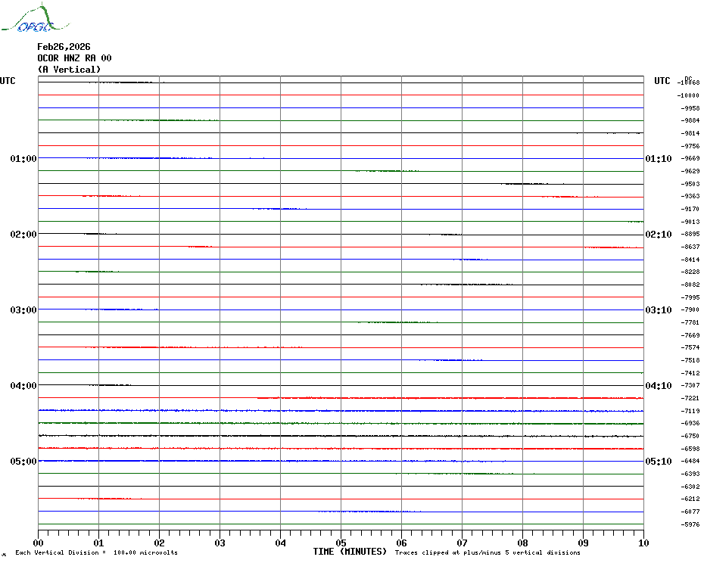Select the 05 minute tick label
This screenshot has width=704, height=563.
[x=341, y=543]
